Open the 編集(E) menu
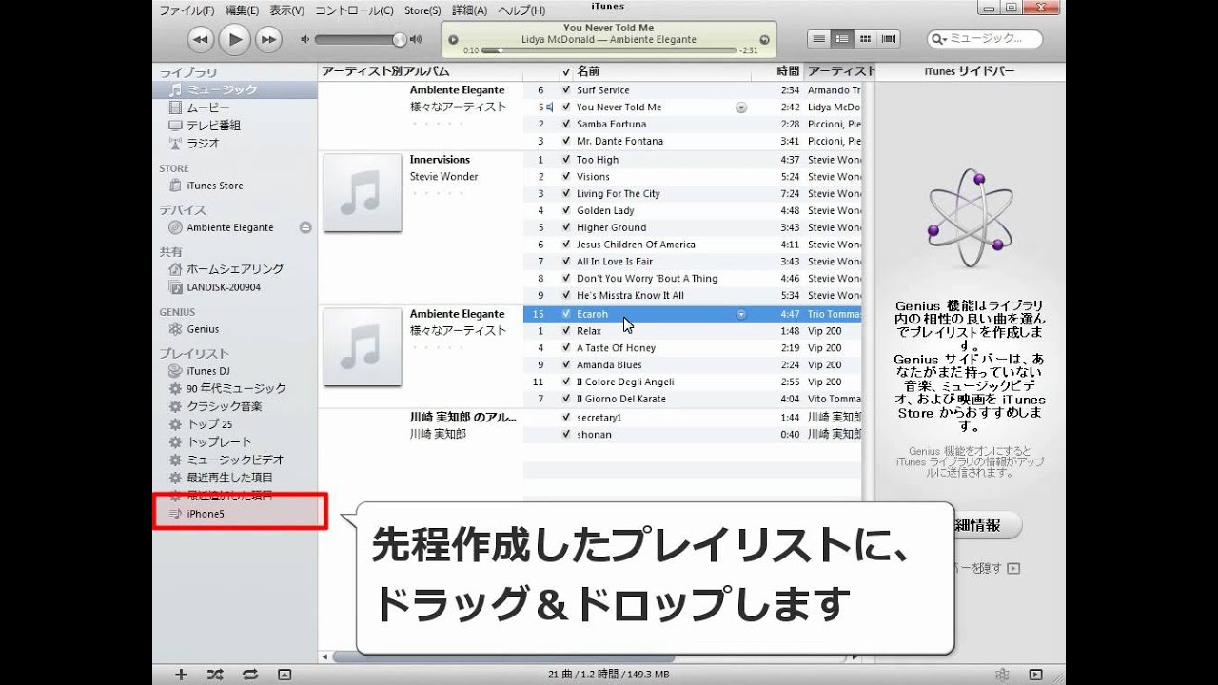1218x685 pixels. click(x=242, y=10)
